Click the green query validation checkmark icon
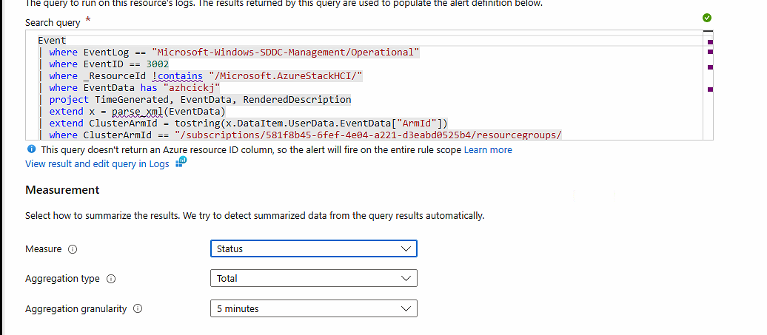767x335 pixels. (x=706, y=17)
